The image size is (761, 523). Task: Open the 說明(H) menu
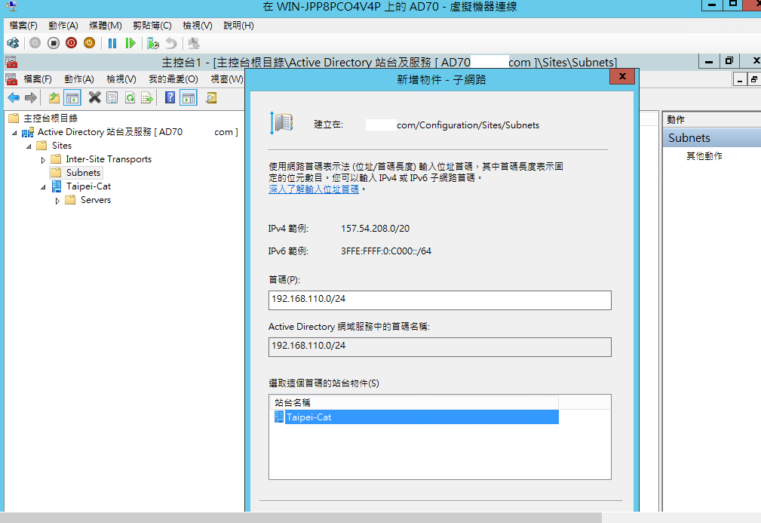238,25
